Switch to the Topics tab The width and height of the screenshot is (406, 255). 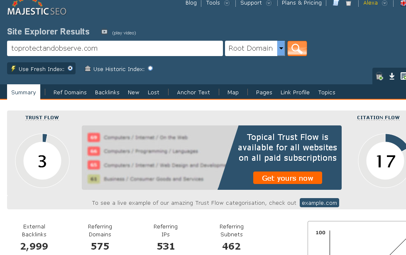[x=327, y=93]
